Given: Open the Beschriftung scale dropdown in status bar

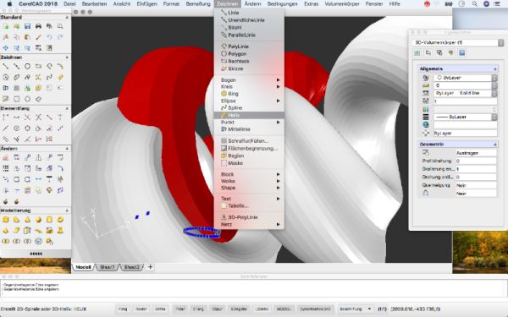Looking at the screenshot, I should (x=355, y=309).
